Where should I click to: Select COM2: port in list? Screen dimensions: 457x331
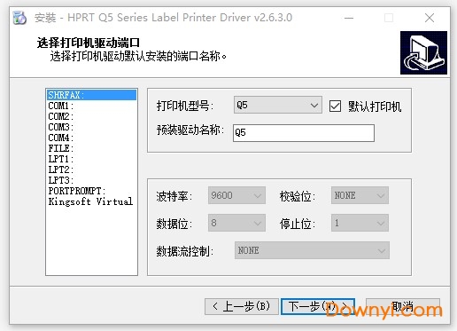tap(91, 116)
